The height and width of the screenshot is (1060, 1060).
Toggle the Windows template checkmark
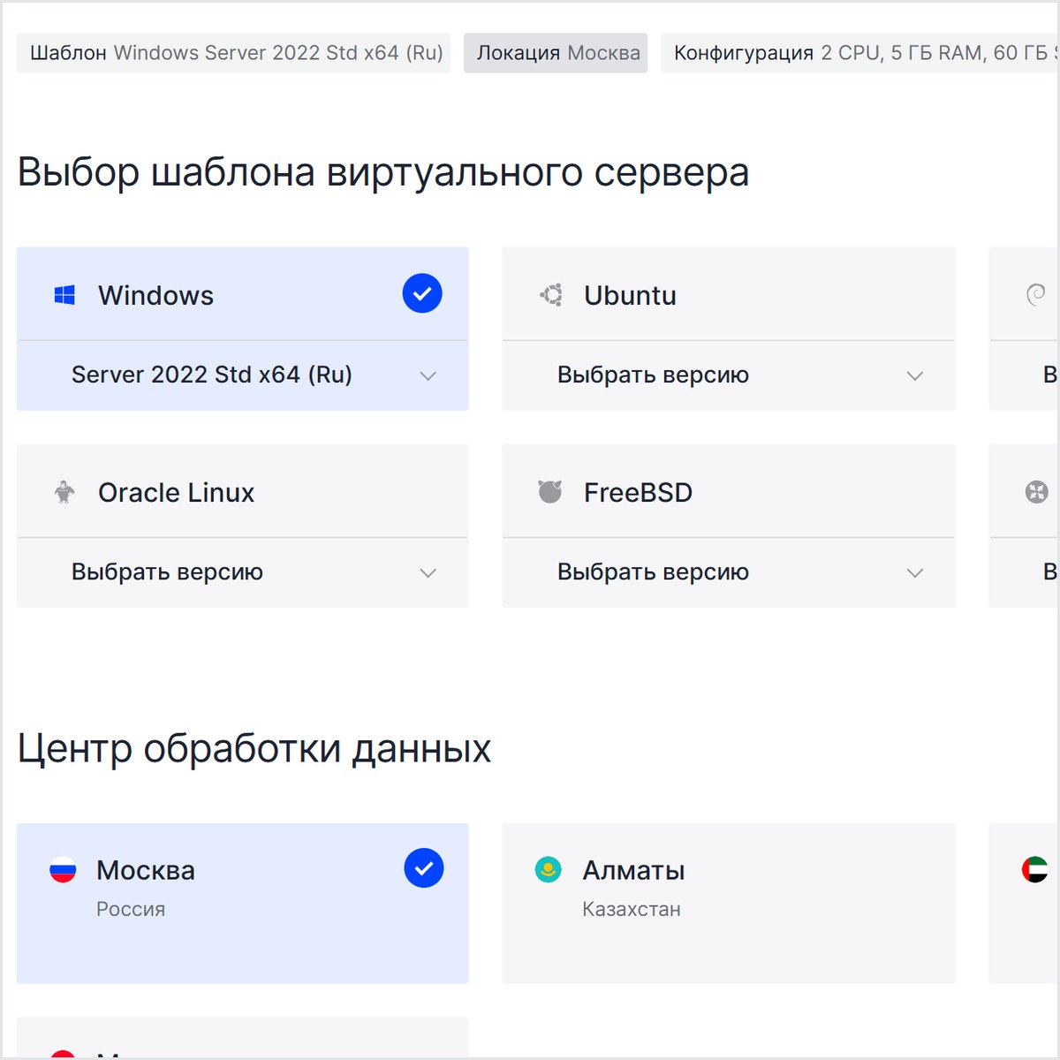(422, 293)
